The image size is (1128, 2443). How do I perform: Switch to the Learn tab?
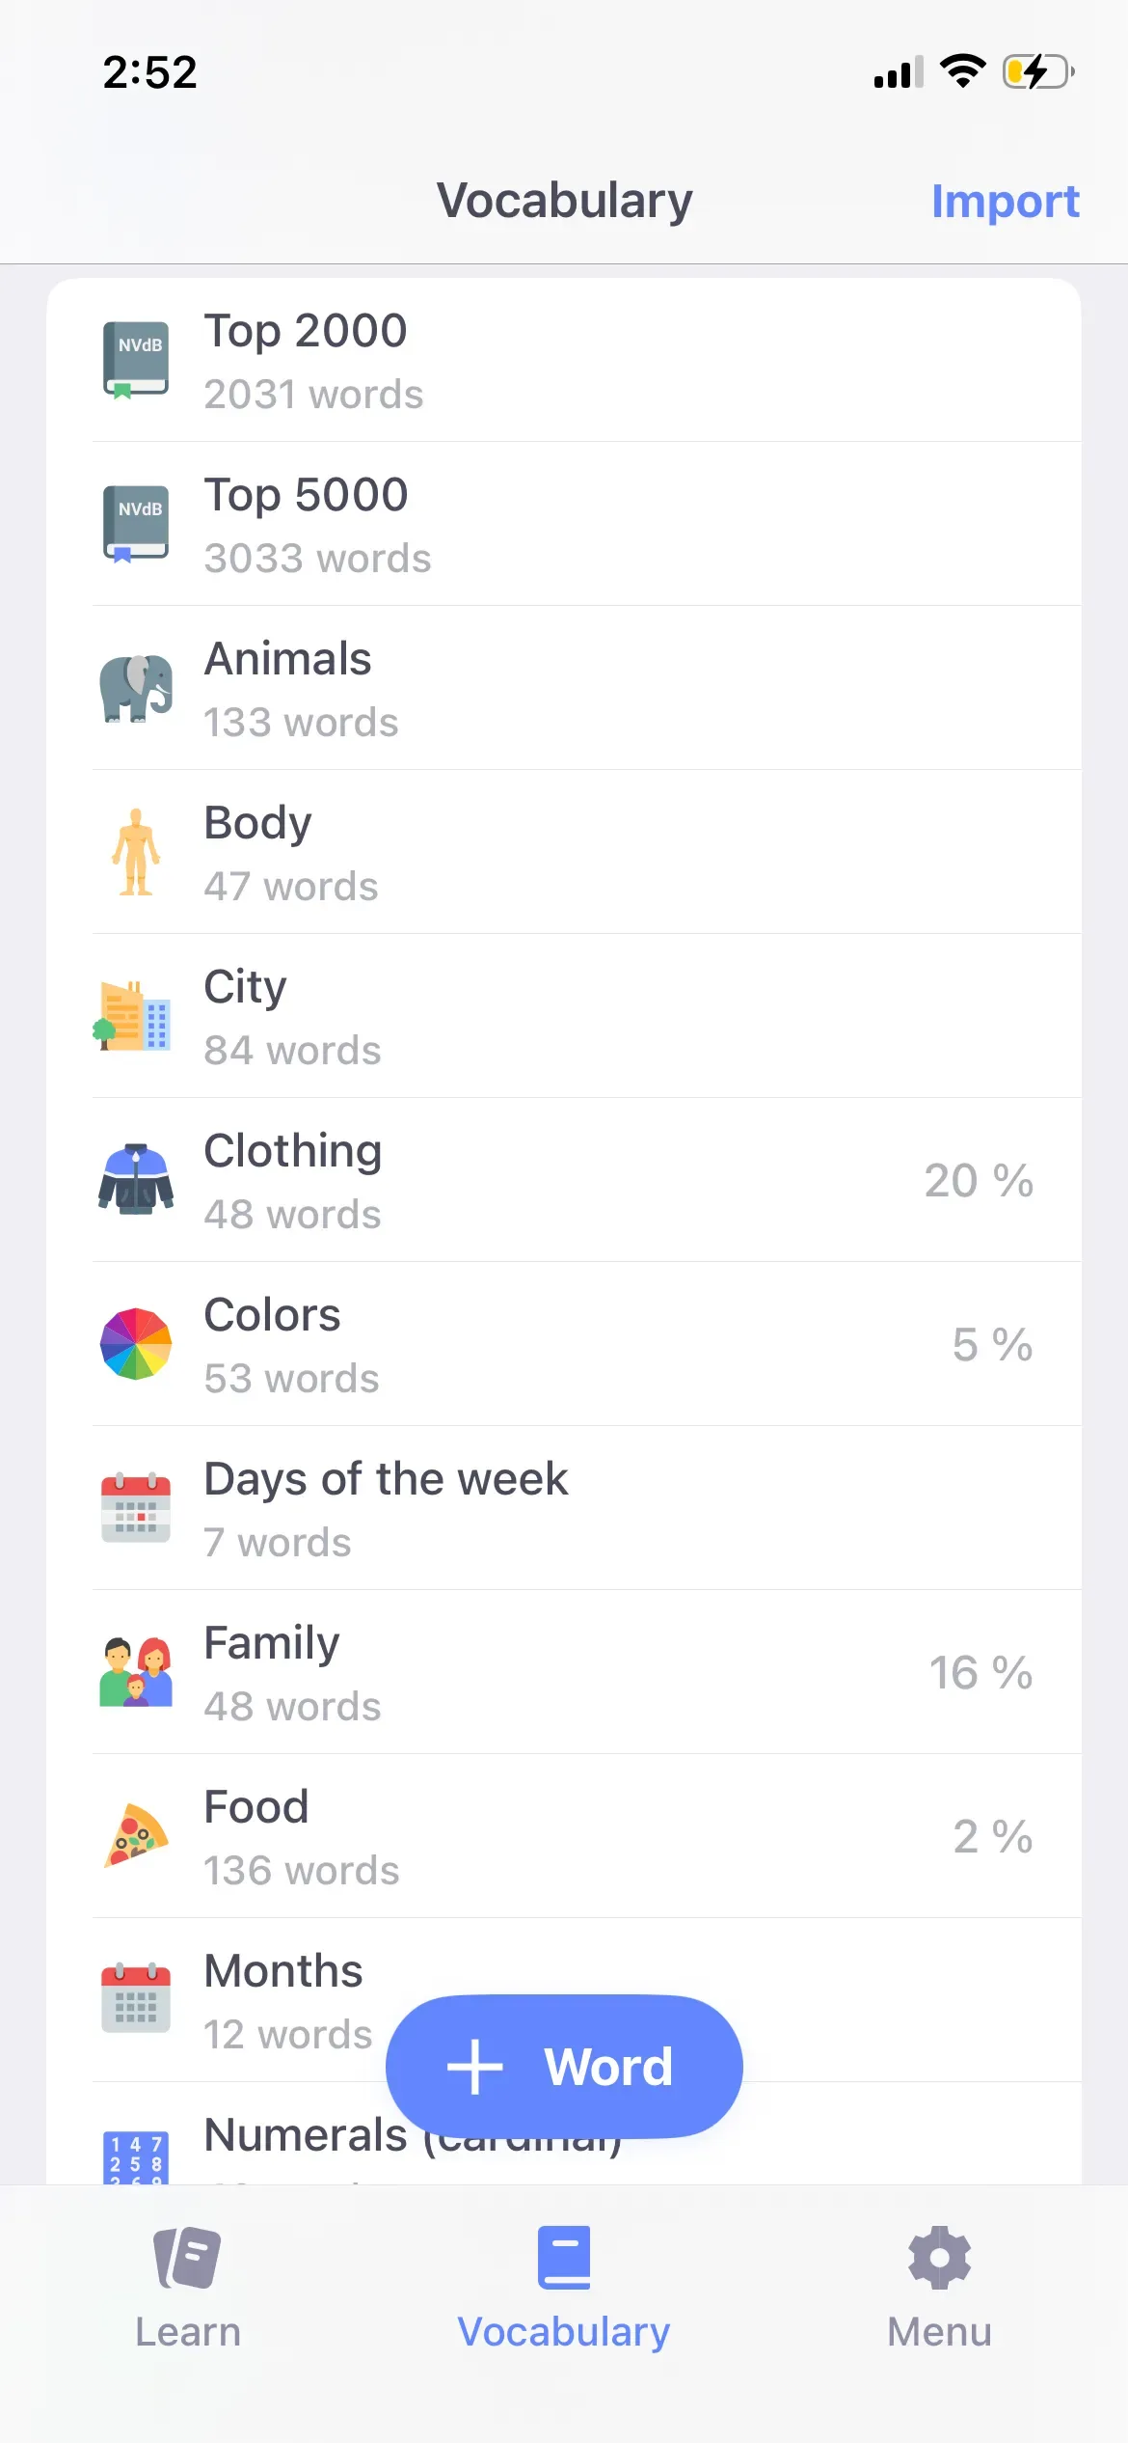(188, 2287)
